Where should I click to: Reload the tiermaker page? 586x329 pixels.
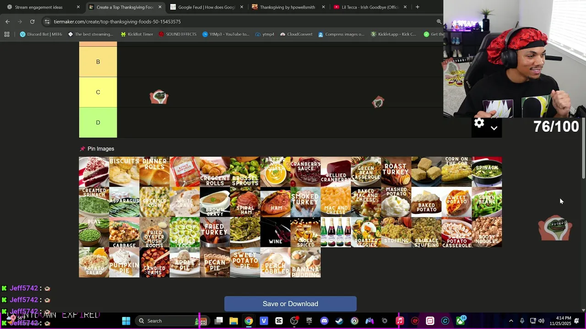32,21
